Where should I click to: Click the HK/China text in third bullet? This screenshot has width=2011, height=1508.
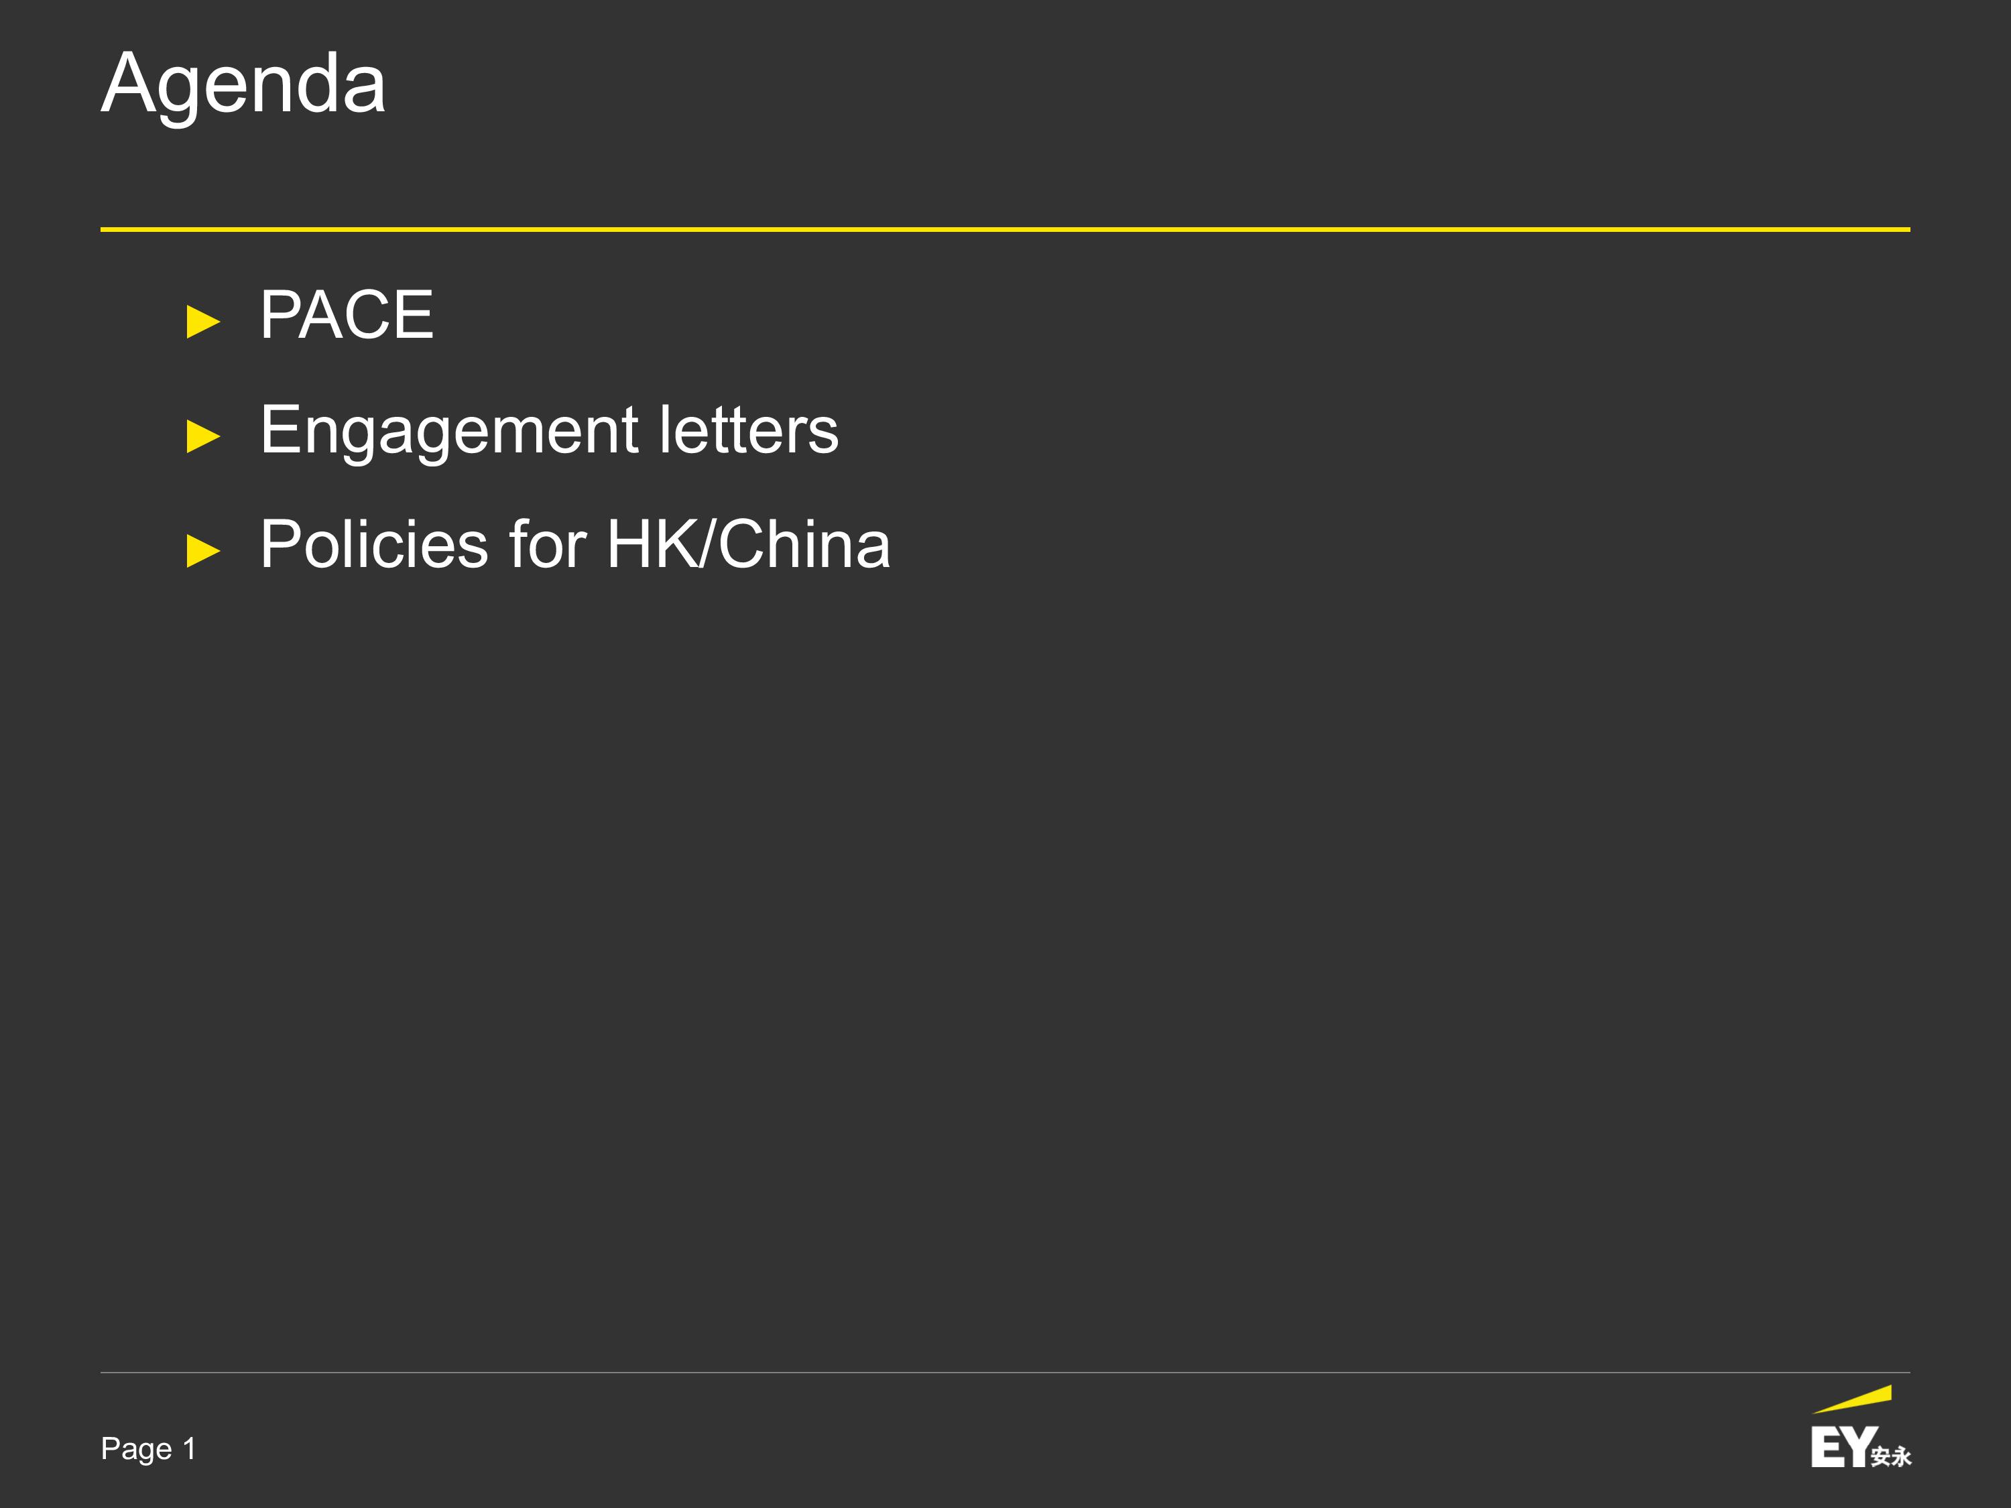coord(749,544)
